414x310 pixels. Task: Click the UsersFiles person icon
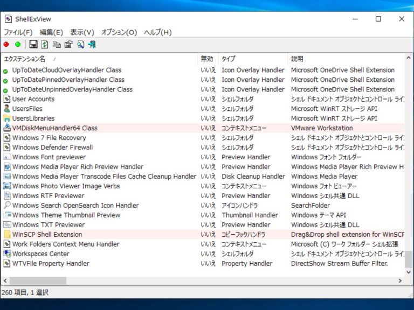click(x=7, y=109)
